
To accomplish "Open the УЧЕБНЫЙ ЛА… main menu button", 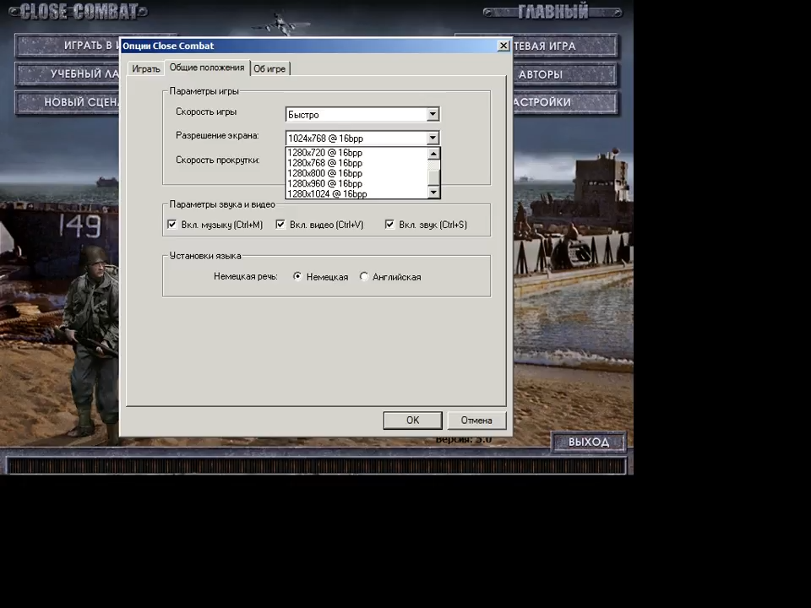I will pyautogui.click(x=68, y=74).
